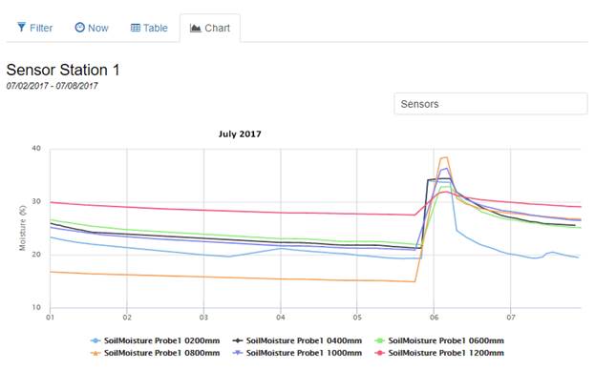Click SoilMoisture Probe1 0400mm legend label

click(304, 340)
